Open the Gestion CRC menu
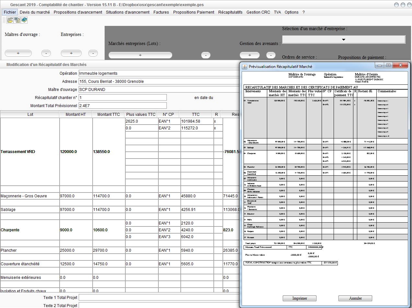The height and width of the screenshot is (308, 412). (258, 12)
